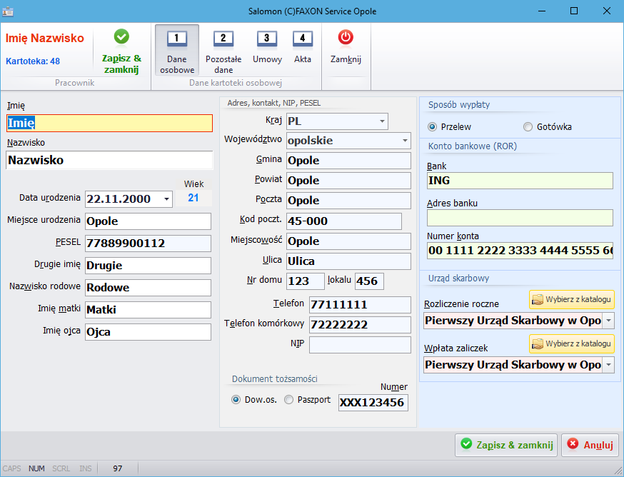Click the bottom Zapisz & zamknij button text

pyautogui.click(x=515, y=445)
